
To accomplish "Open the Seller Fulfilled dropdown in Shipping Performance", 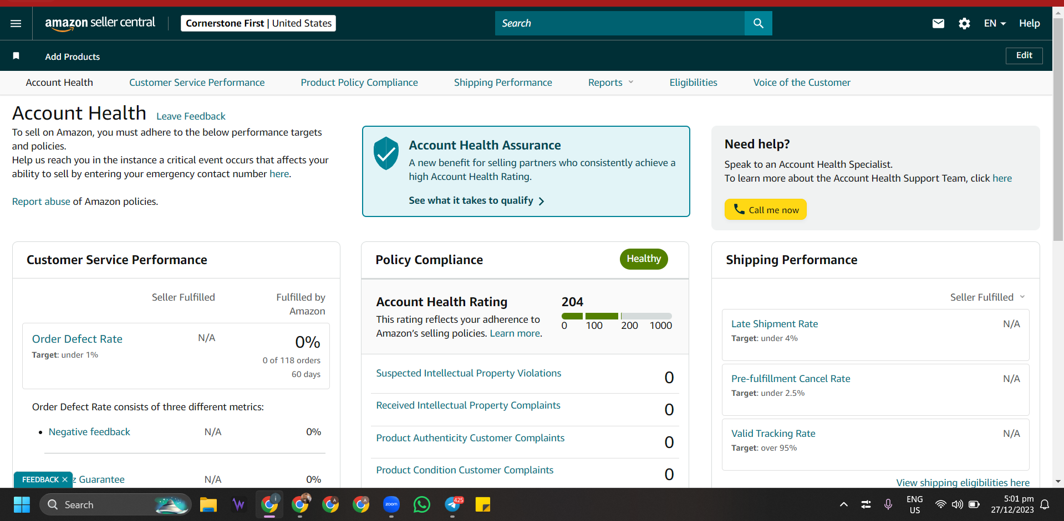I will pos(987,297).
